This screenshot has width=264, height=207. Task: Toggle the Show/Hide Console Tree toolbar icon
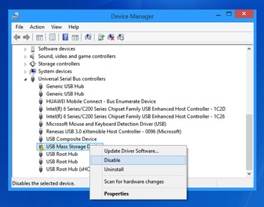pos(39,37)
